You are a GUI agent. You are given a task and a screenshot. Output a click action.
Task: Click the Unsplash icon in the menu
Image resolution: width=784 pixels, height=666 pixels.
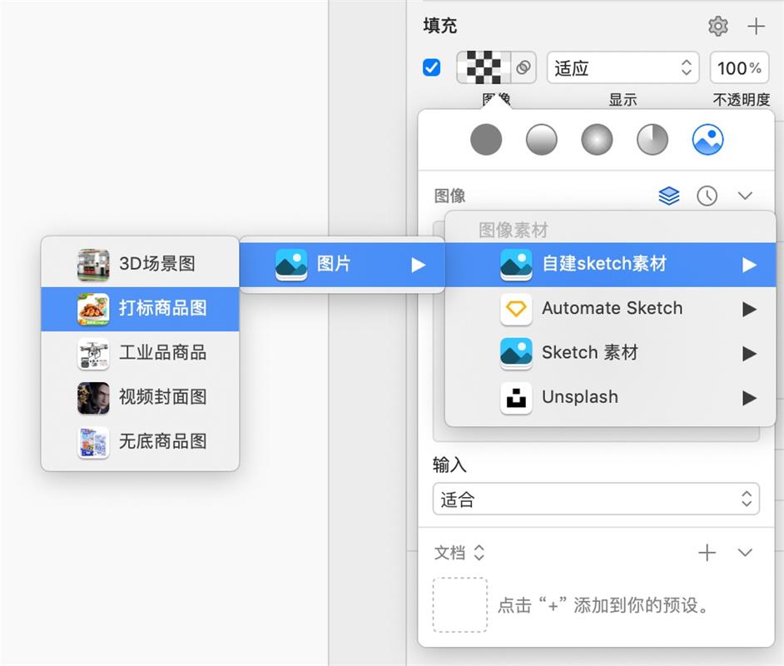[516, 397]
